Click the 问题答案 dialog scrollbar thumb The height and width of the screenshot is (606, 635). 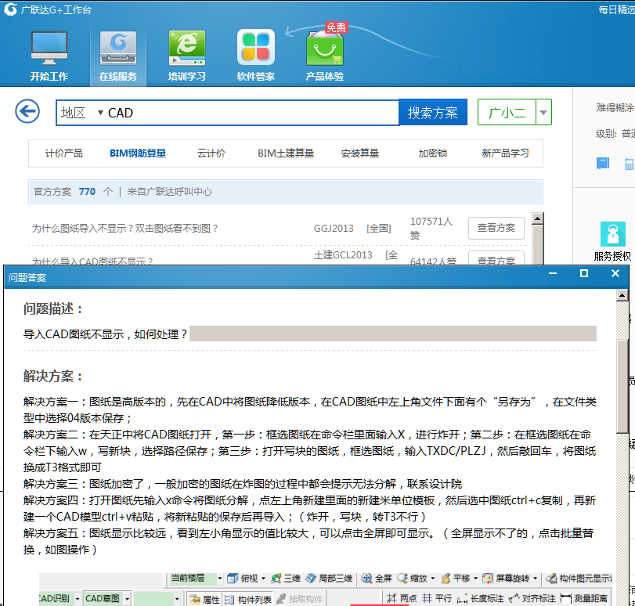click(x=622, y=387)
